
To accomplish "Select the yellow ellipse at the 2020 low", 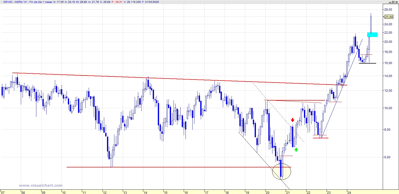I will [282, 172].
